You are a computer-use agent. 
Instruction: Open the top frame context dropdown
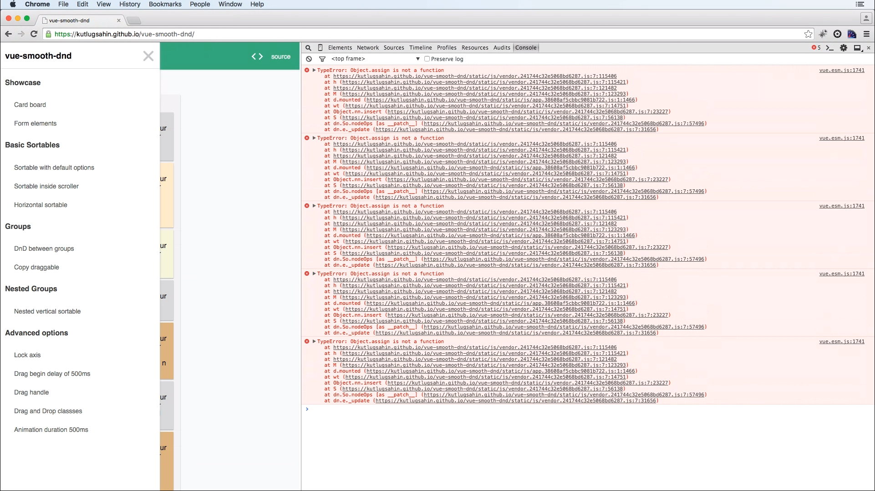(375, 59)
